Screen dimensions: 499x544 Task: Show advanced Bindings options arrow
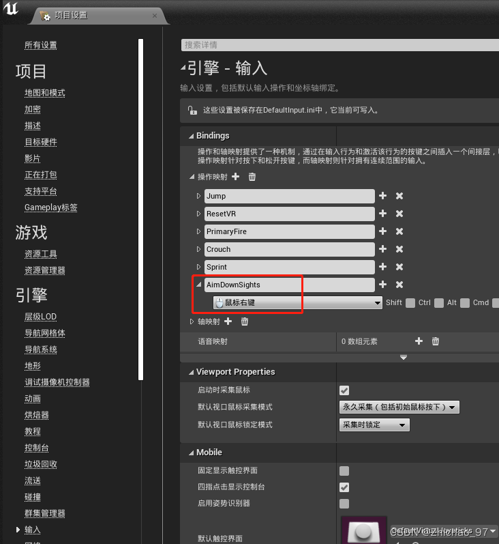pyautogui.click(x=404, y=358)
